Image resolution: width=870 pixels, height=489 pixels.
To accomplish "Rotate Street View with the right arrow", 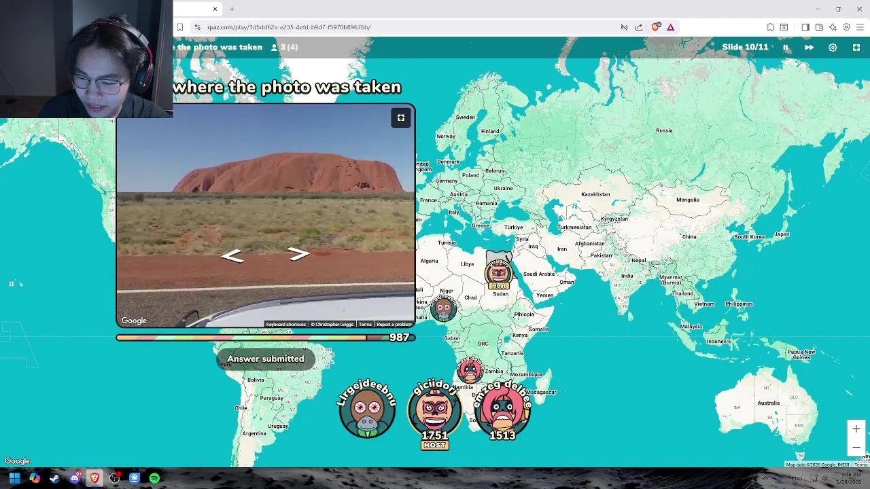I will click(298, 254).
